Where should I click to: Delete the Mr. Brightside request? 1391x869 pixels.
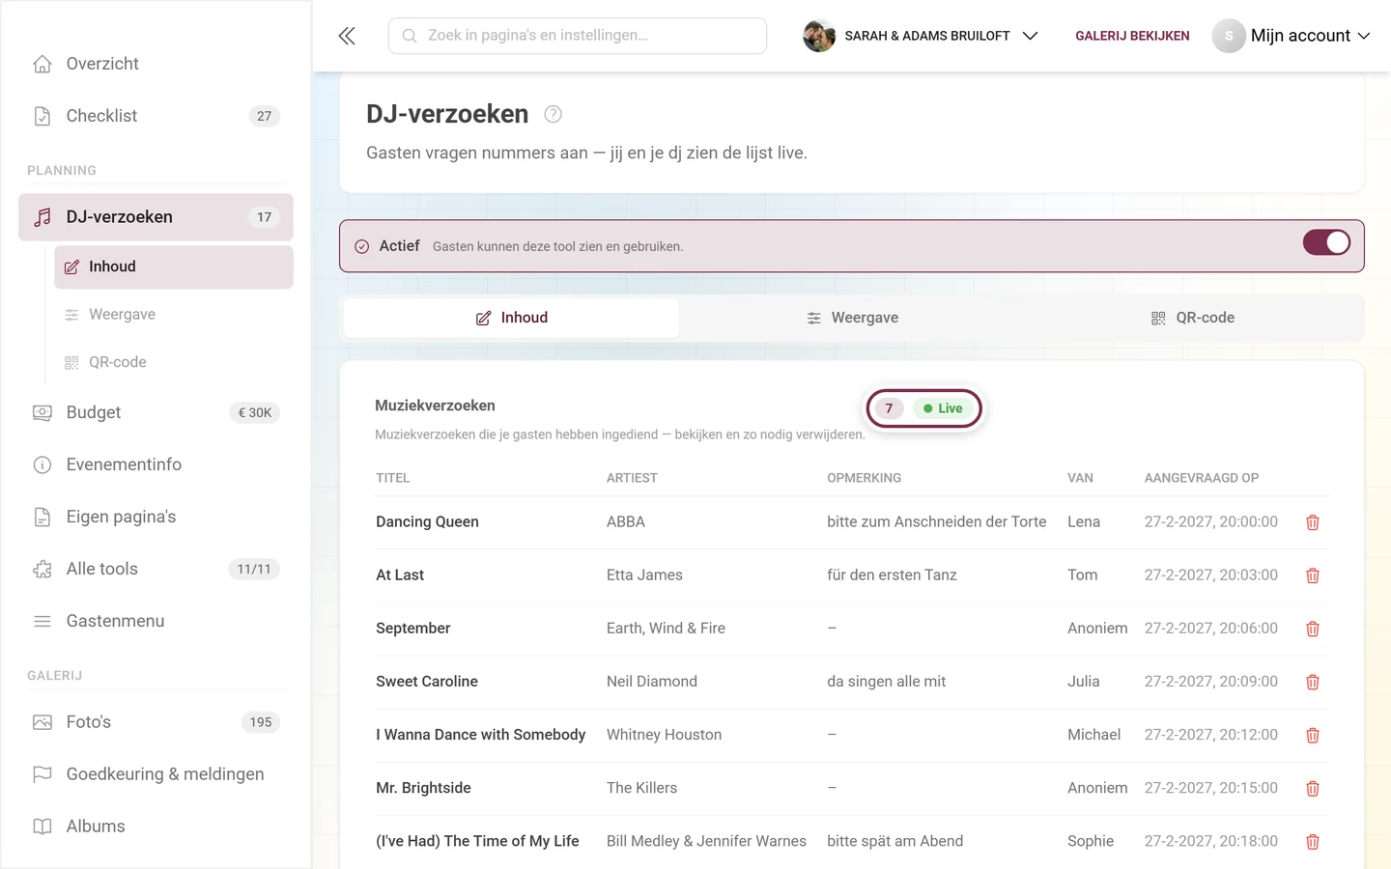(x=1313, y=789)
